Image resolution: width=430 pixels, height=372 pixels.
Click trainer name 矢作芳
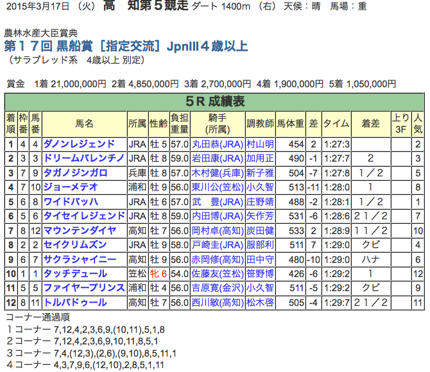260,216
